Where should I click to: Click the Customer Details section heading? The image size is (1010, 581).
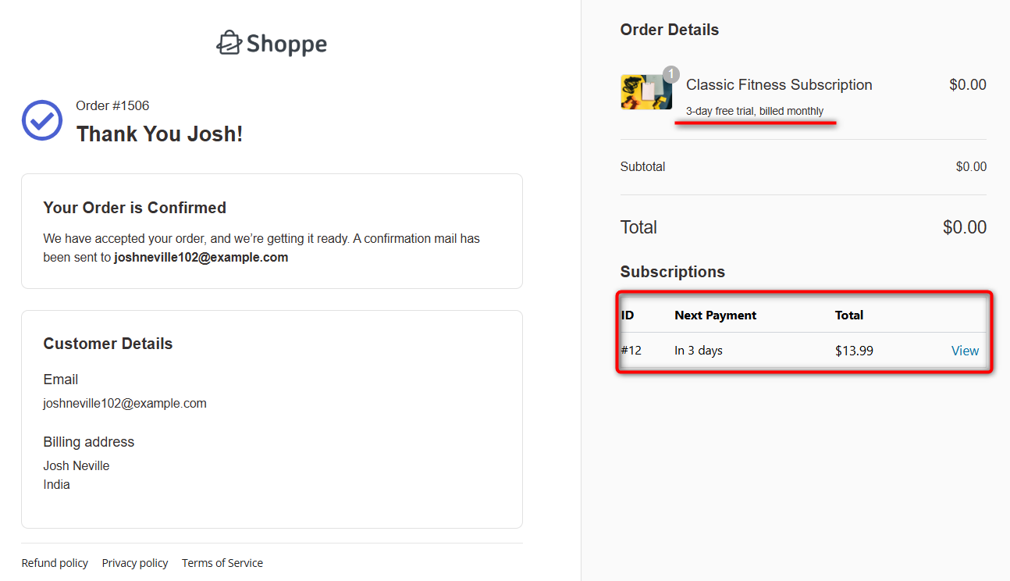(x=109, y=343)
